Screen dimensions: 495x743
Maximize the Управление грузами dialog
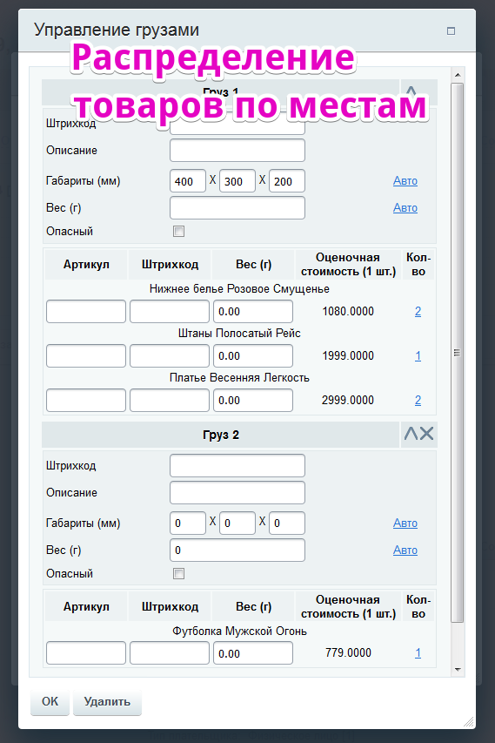(451, 30)
